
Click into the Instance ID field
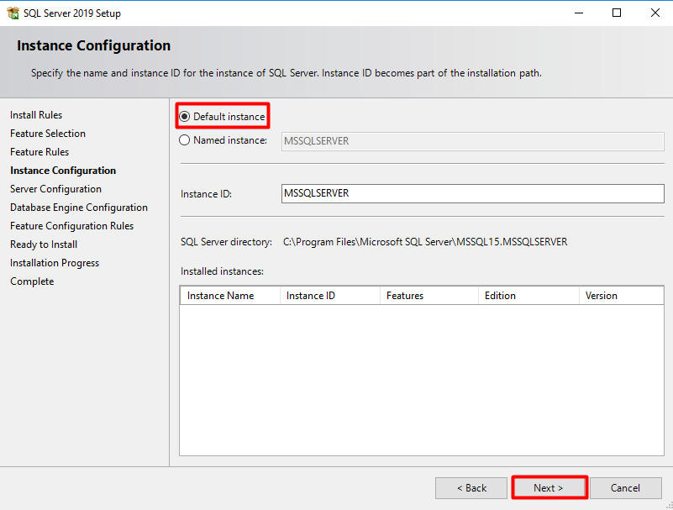pyautogui.click(x=472, y=193)
